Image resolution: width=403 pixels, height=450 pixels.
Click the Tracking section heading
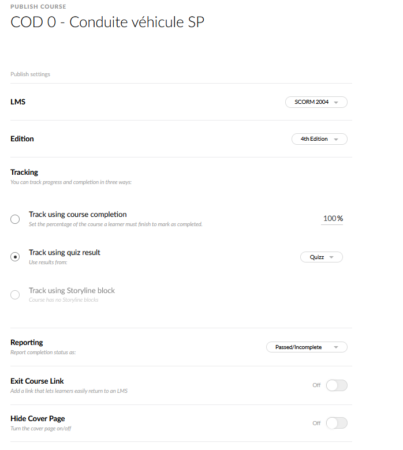24,172
